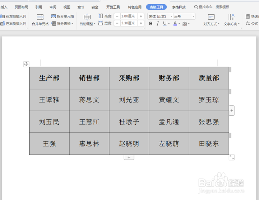Click the 采购部 header cell
The height and width of the screenshot is (200, 259).
tap(129, 78)
